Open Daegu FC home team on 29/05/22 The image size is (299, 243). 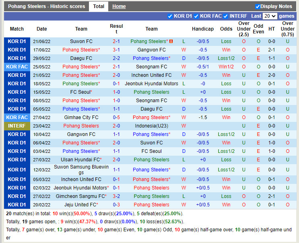click(81, 58)
